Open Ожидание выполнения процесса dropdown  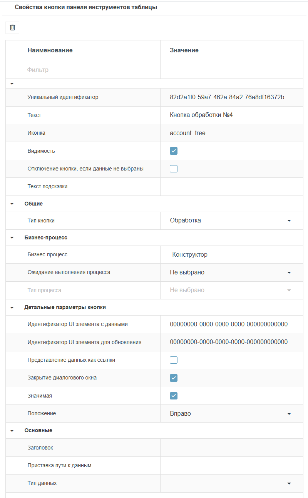pos(289,272)
